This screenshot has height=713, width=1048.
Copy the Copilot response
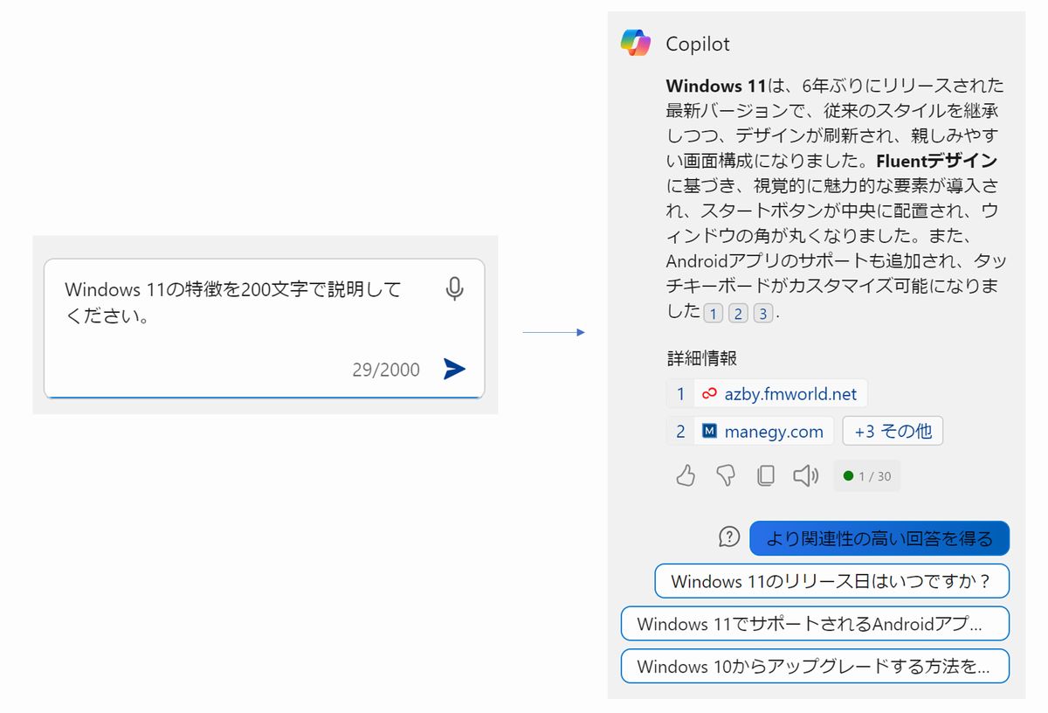point(765,475)
